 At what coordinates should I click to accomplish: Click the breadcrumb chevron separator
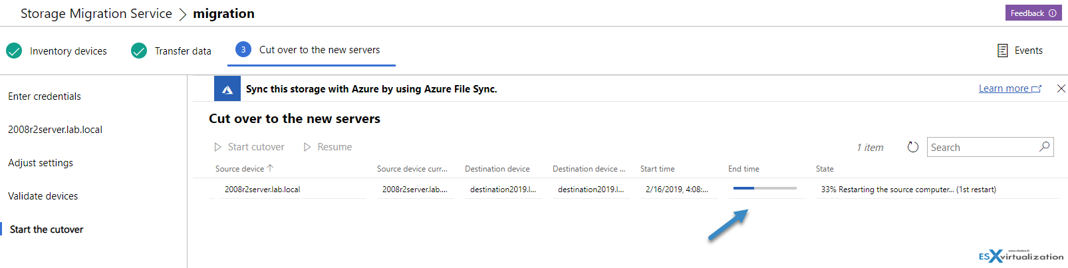click(183, 14)
